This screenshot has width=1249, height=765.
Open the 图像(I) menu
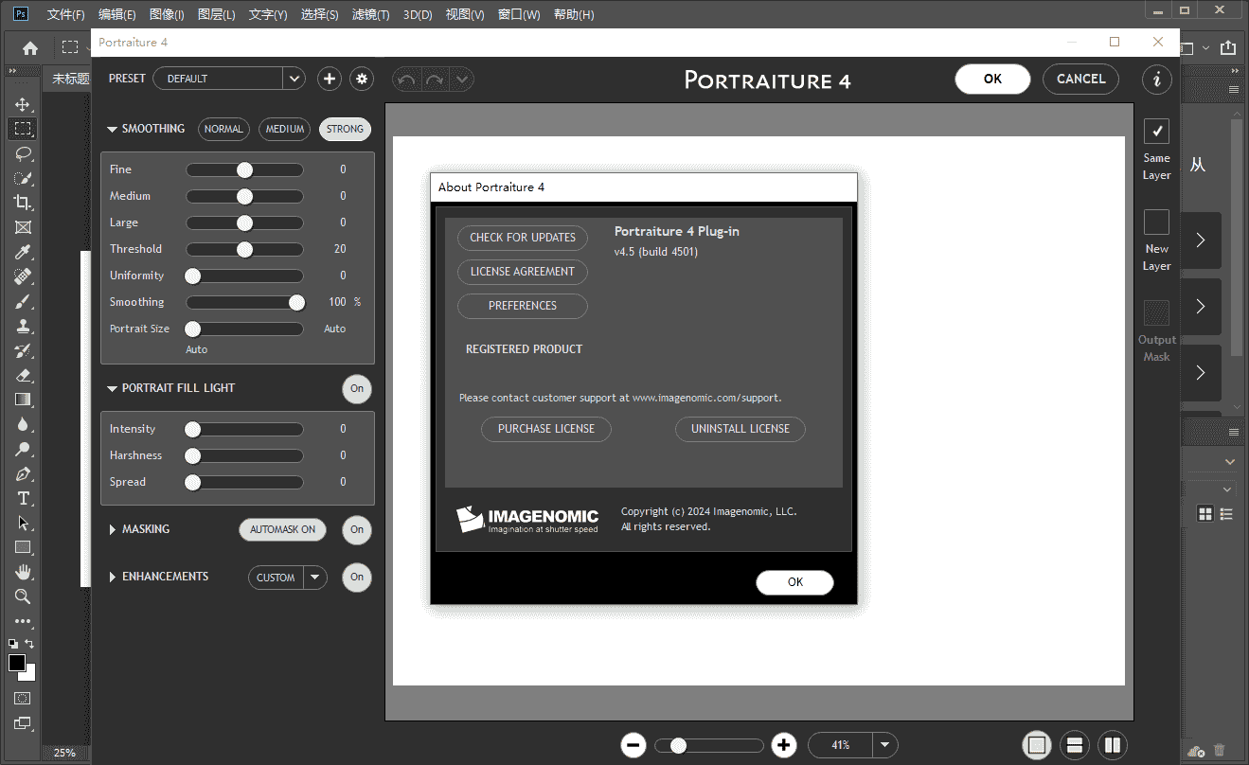coord(168,14)
